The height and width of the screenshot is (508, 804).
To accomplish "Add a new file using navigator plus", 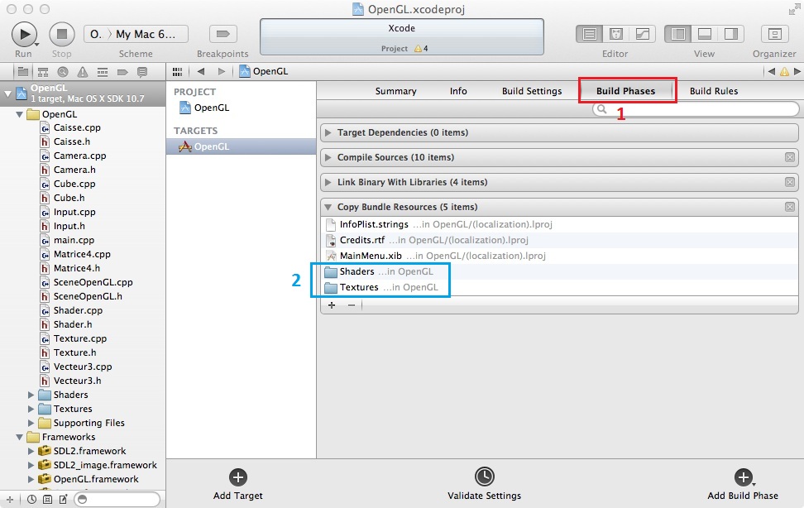I will click(9, 499).
